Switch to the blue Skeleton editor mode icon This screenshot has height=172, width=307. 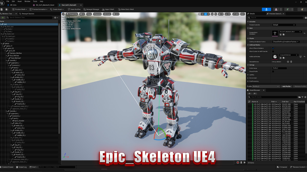266,9
